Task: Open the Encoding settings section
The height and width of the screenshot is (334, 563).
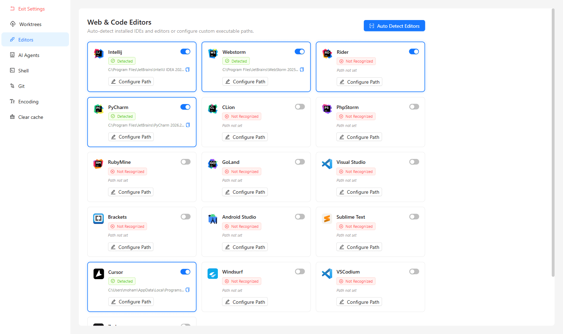Action: pos(35,102)
